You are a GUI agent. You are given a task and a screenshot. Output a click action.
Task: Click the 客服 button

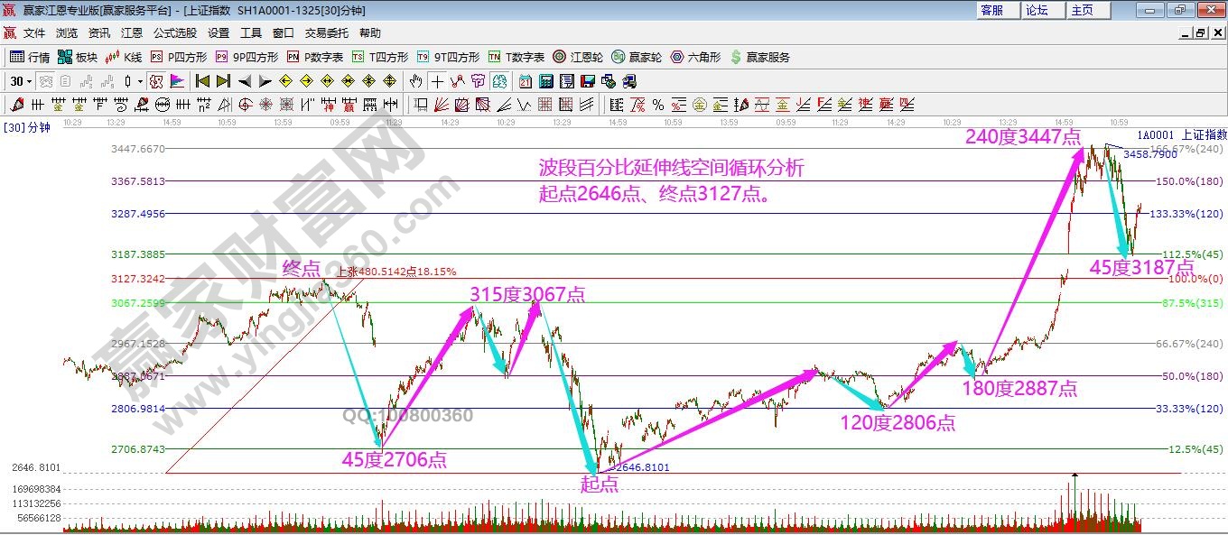pos(991,10)
